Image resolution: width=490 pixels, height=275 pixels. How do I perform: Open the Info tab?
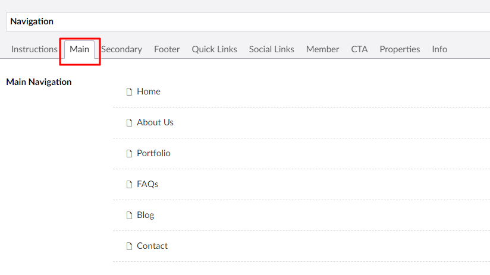coord(439,49)
